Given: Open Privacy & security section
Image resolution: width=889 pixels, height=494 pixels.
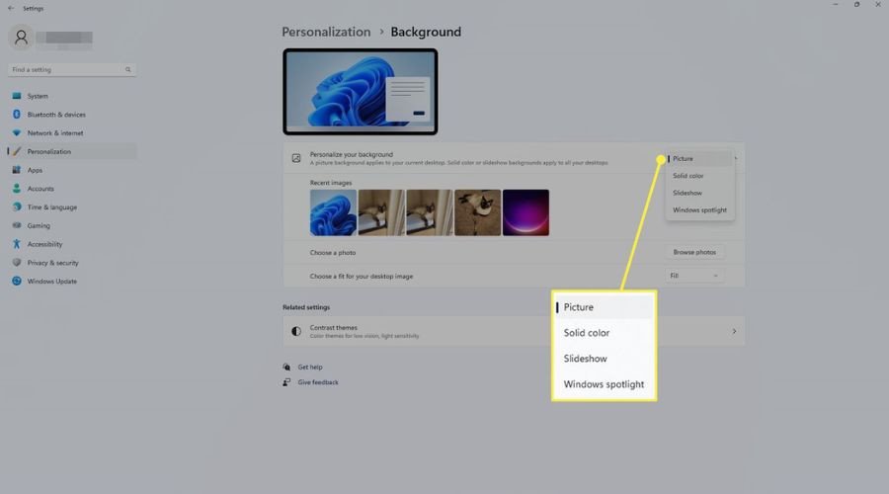Looking at the screenshot, I should (x=52, y=263).
